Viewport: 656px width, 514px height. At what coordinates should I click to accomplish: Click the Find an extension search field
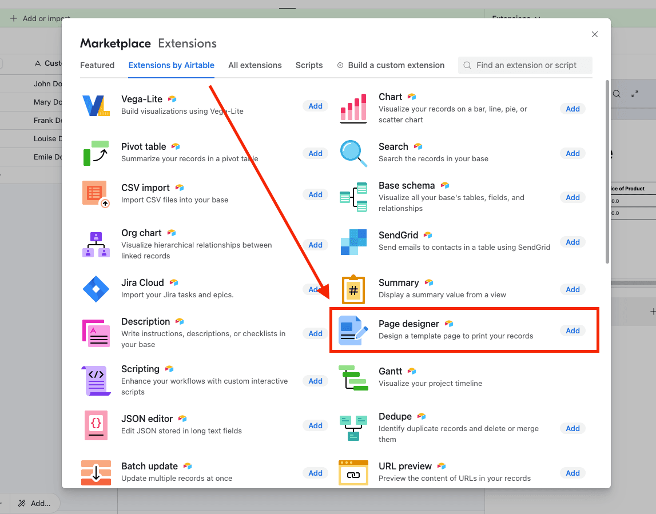click(x=524, y=65)
